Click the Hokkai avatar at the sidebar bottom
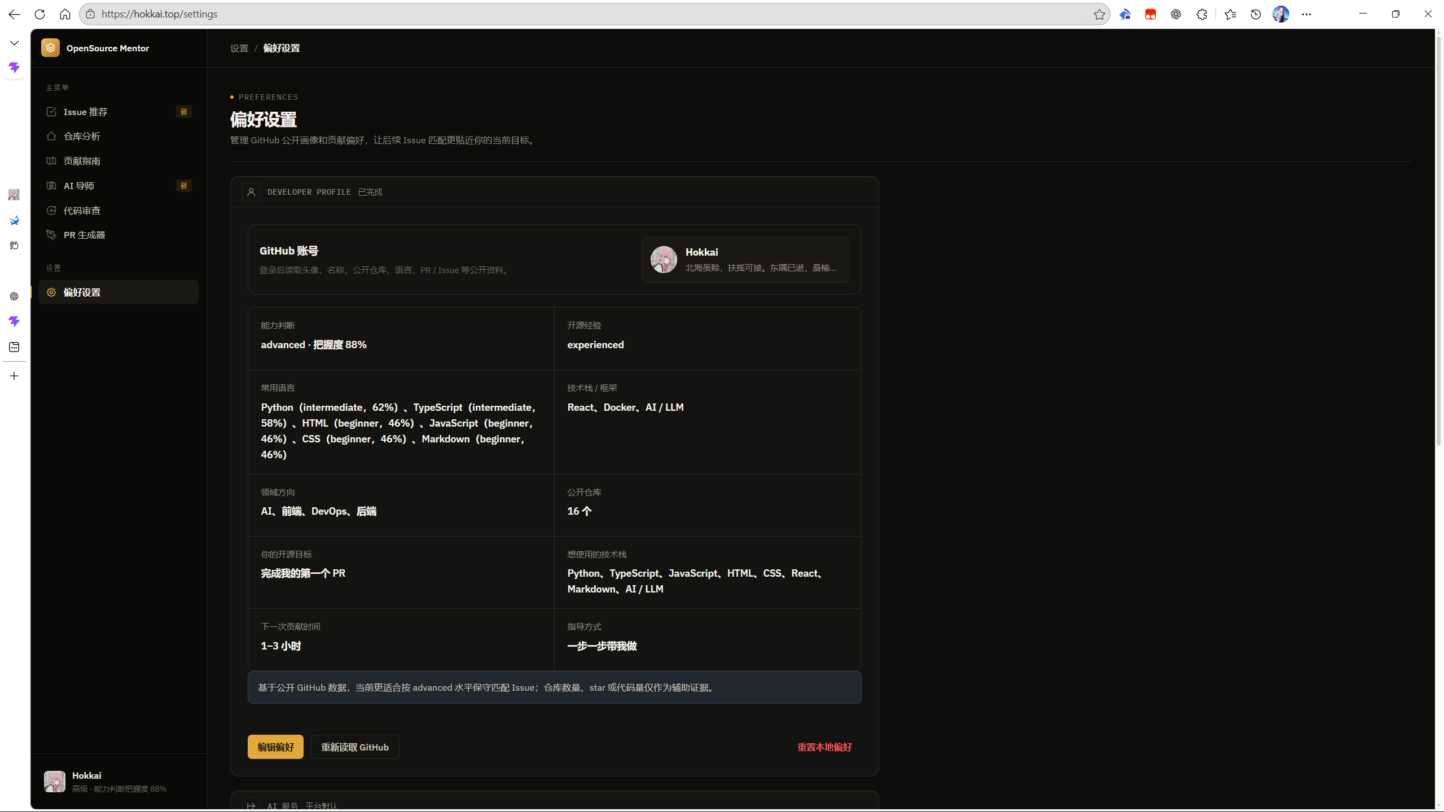 (55, 782)
